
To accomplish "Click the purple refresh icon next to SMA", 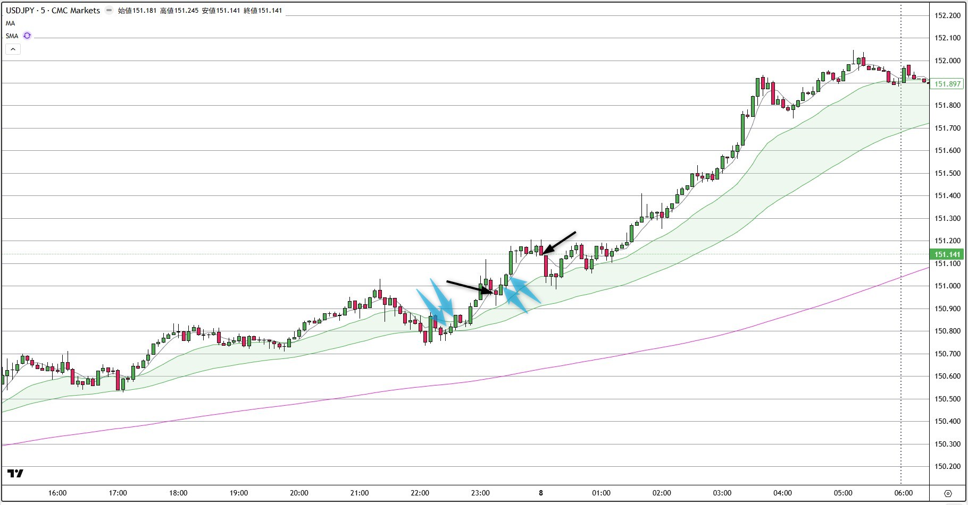I will [x=27, y=36].
